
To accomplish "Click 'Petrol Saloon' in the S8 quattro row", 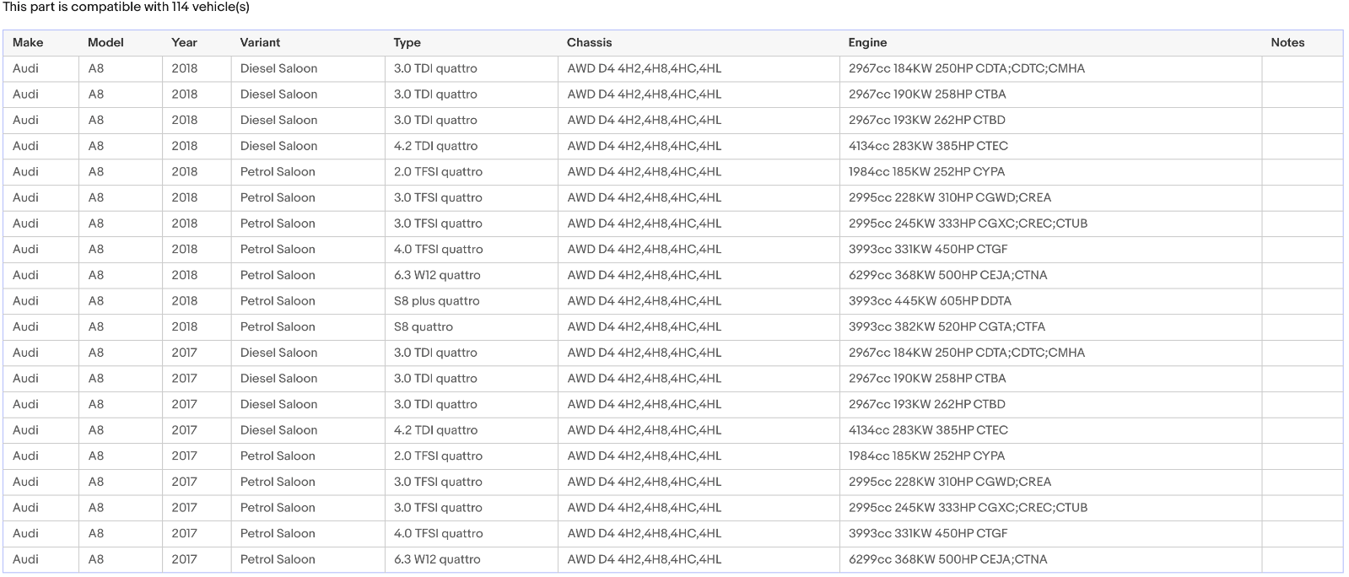I will tap(278, 326).
